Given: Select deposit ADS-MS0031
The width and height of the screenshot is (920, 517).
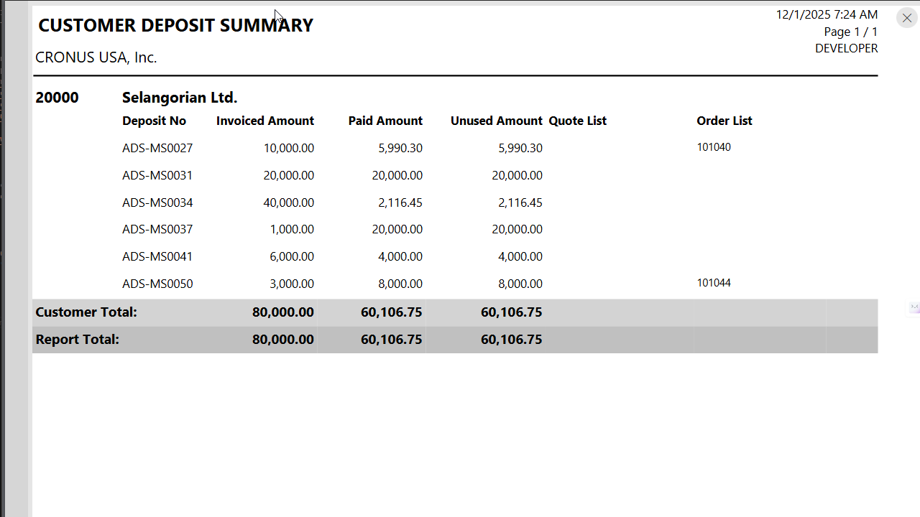Looking at the screenshot, I should pyautogui.click(x=157, y=175).
